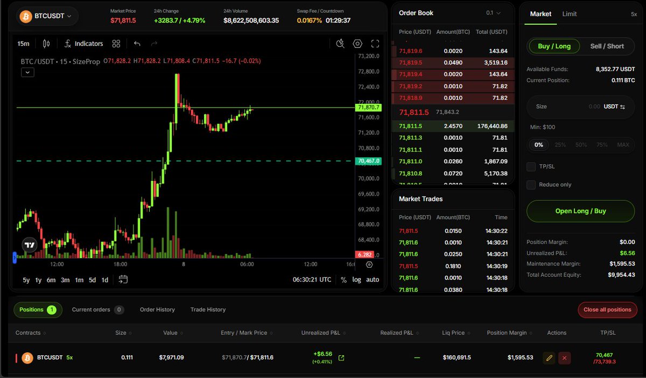Open quick search in chart toolbar

click(340, 44)
